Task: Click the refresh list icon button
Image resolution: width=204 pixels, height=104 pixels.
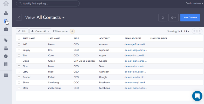Action: point(163,18)
